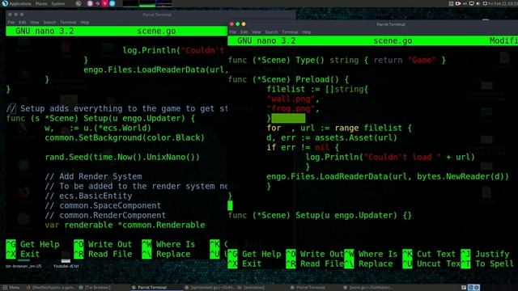Click the grey round launcher icon after System
Viewport: 518px width, 291px height.
coord(79,3)
